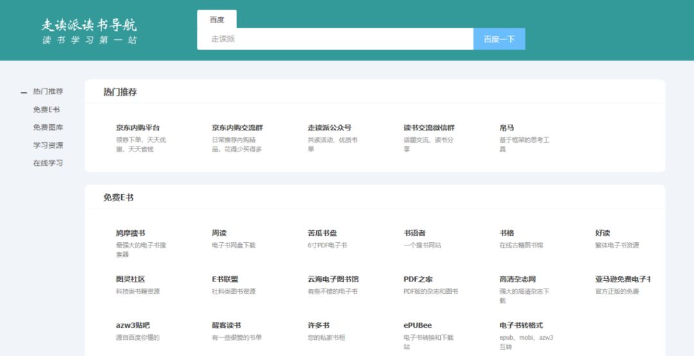Open the 鸠摩搜书 ebook search link
The image size is (694, 356).
click(130, 233)
